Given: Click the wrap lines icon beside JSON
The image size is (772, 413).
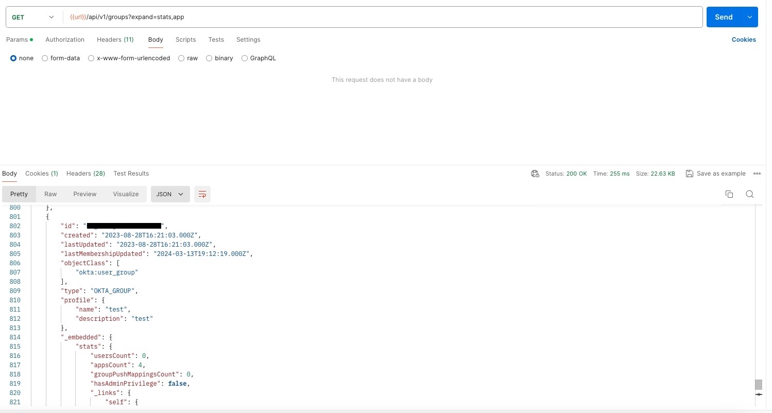Looking at the screenshot, I should (202, 194).
